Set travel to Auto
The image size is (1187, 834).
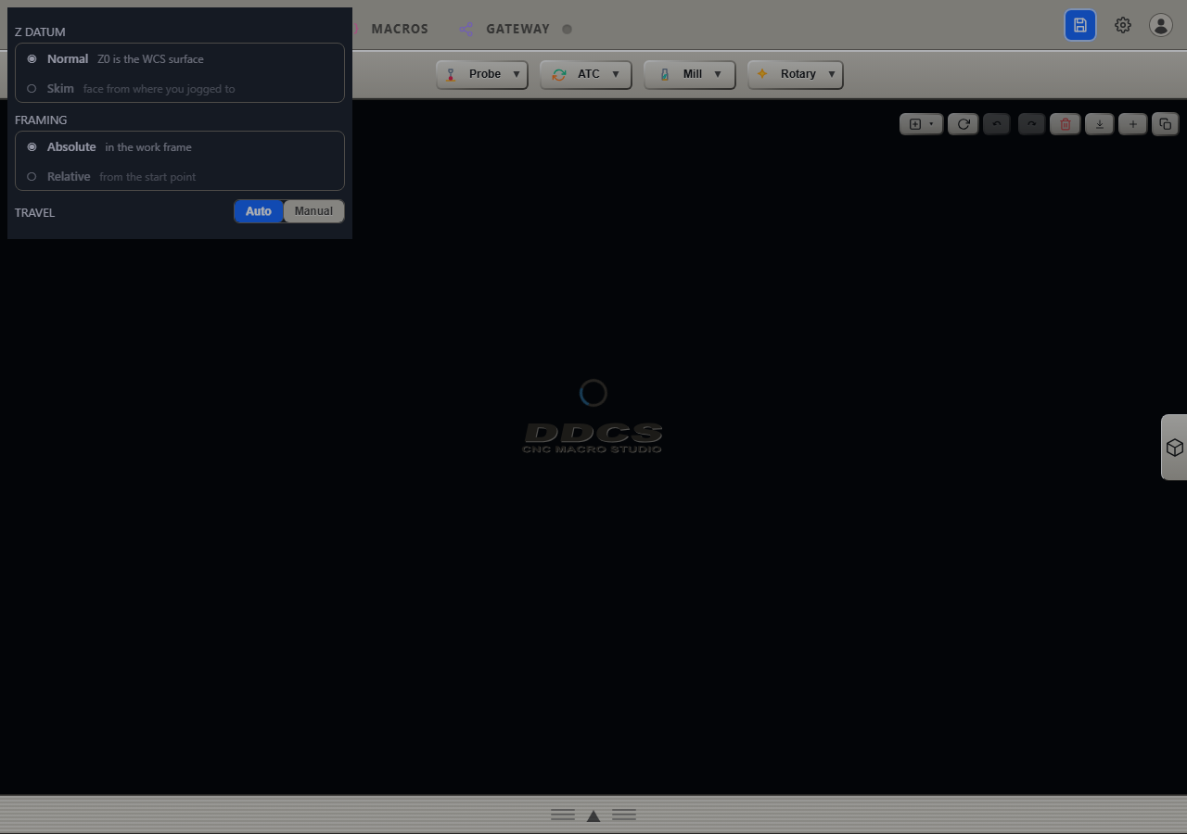pos(259,211)
